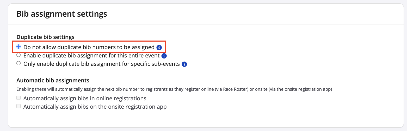
Task: Enable automatic bib assignment in online registrations checkbox
Action: click(18, 98)
